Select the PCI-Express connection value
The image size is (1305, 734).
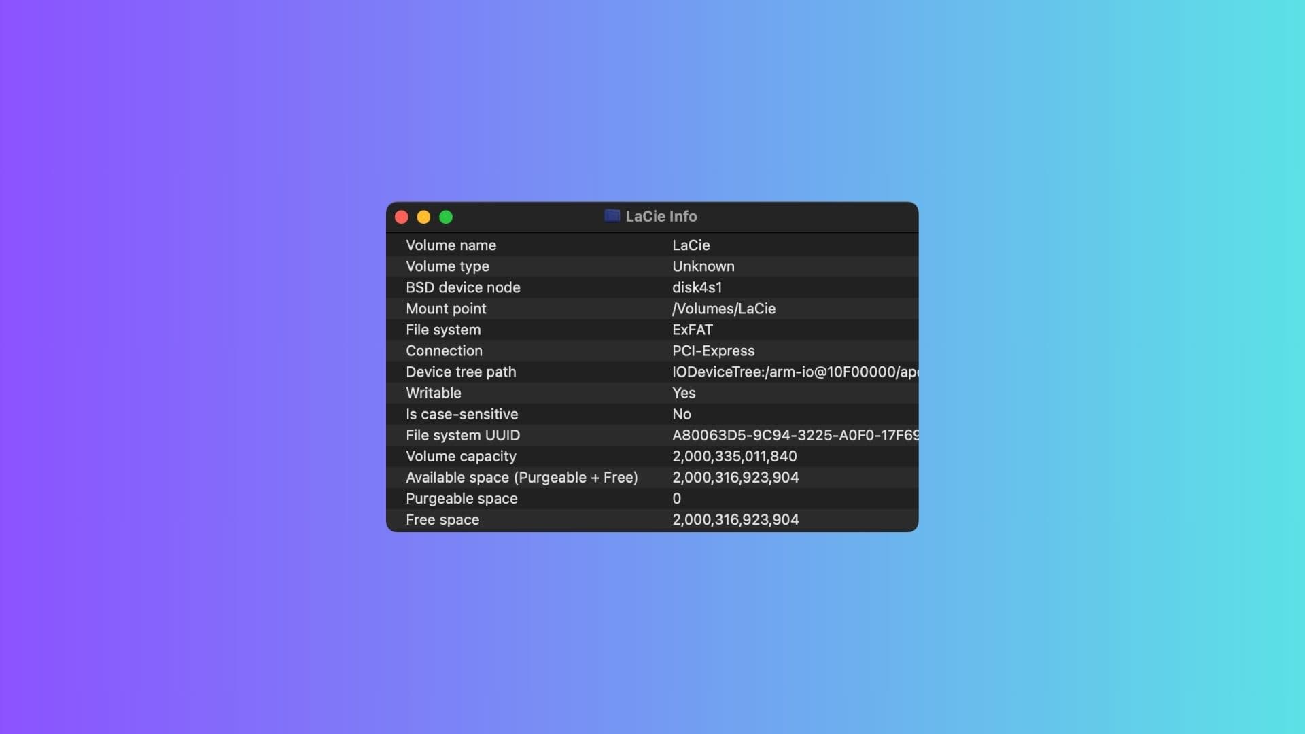713,351
